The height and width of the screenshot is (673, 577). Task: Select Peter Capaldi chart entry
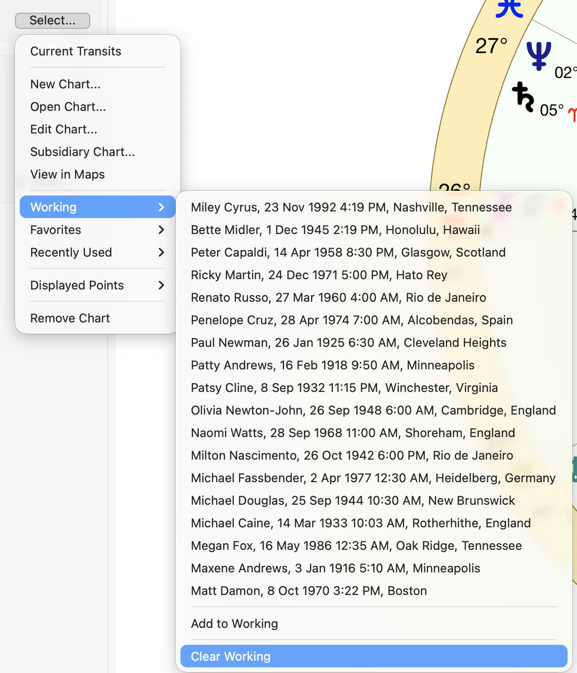[374, 252]
